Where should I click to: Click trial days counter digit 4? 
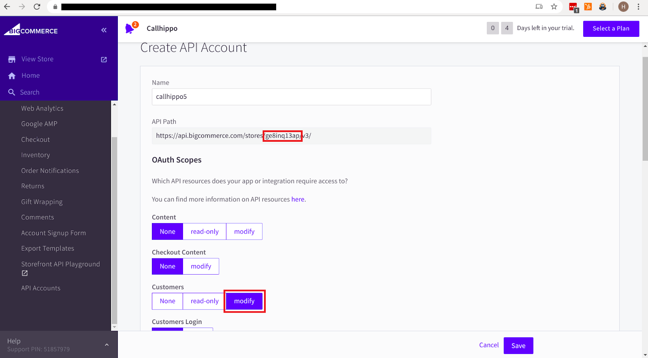(507, 28)
